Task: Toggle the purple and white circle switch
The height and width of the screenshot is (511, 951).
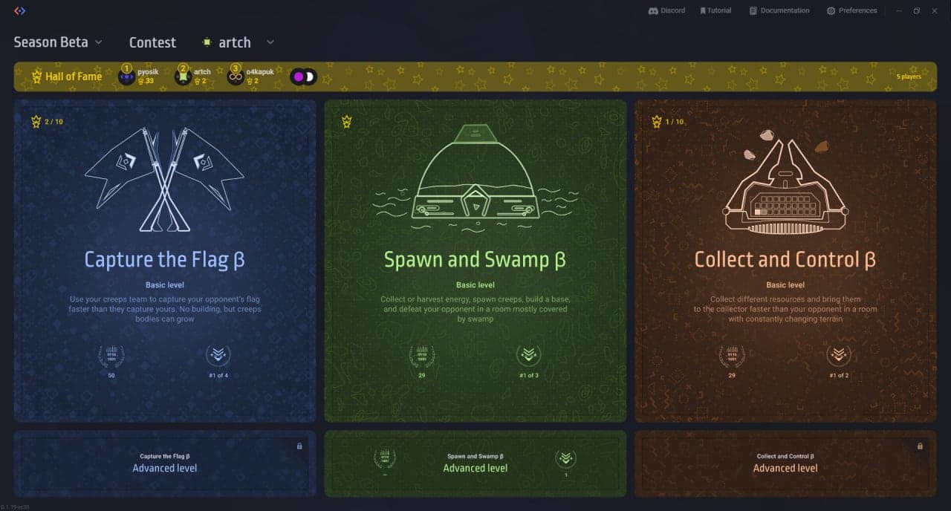Action: (303, 77)
